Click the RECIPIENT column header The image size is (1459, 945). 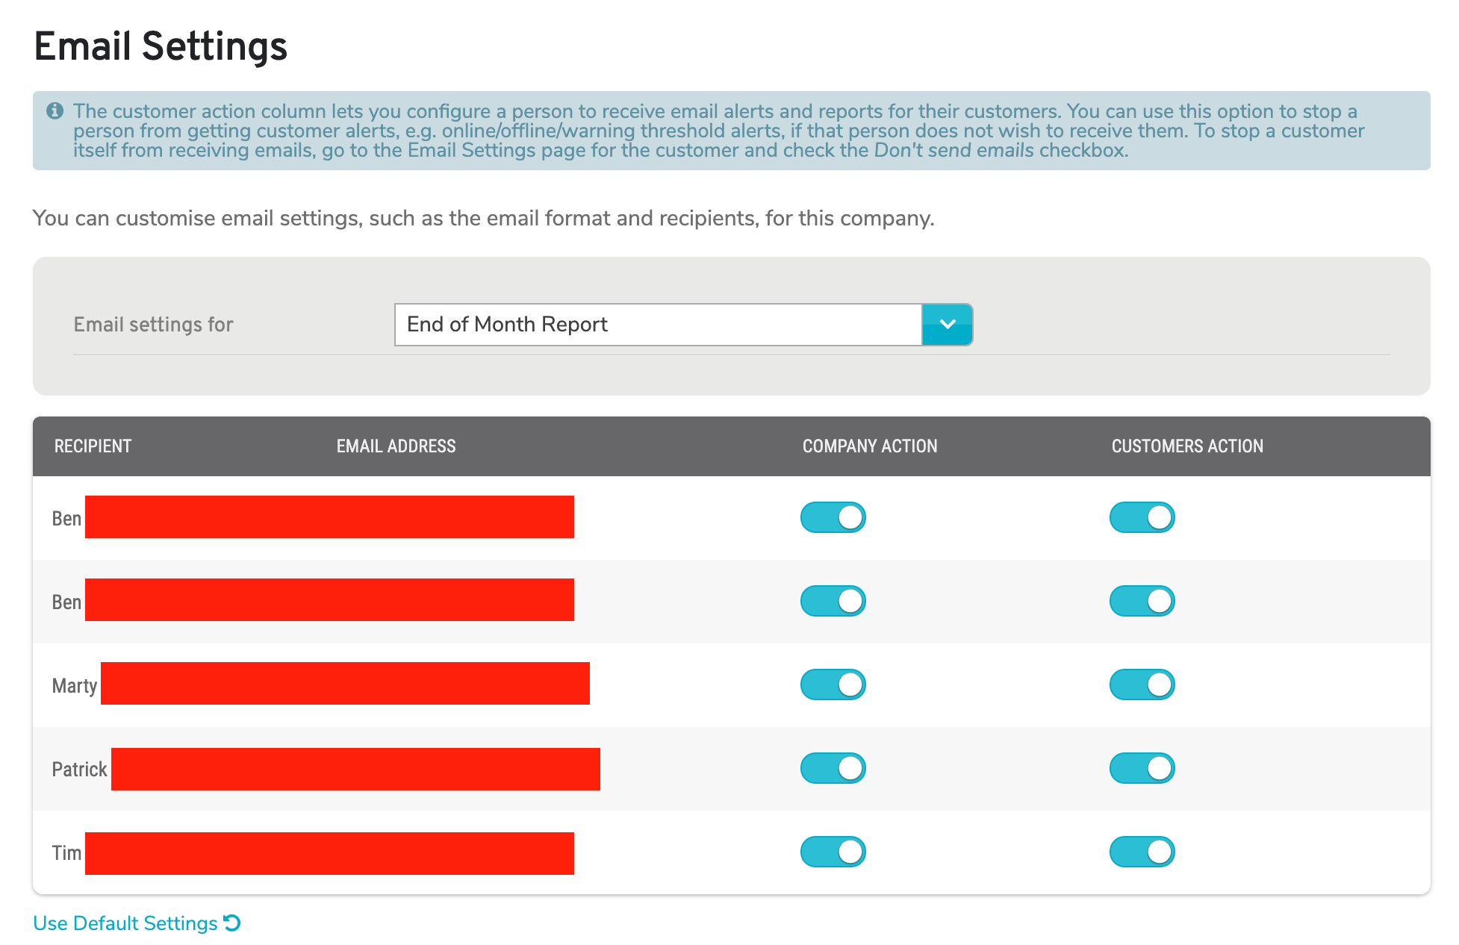(x=93, y=446)
